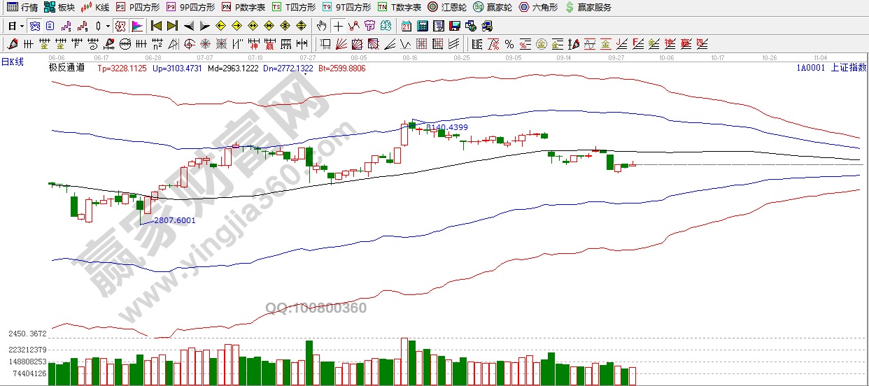Select the yellow diamond left-arrow icon
869x386 pixels.
pyautogui.click(x=220, y=27)
